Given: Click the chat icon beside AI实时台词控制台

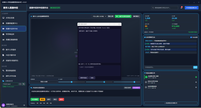Looking at the screenshot, I should click(x=31, y=88).
